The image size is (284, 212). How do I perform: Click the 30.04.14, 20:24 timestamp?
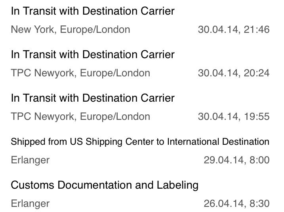(x=234, y=73)
